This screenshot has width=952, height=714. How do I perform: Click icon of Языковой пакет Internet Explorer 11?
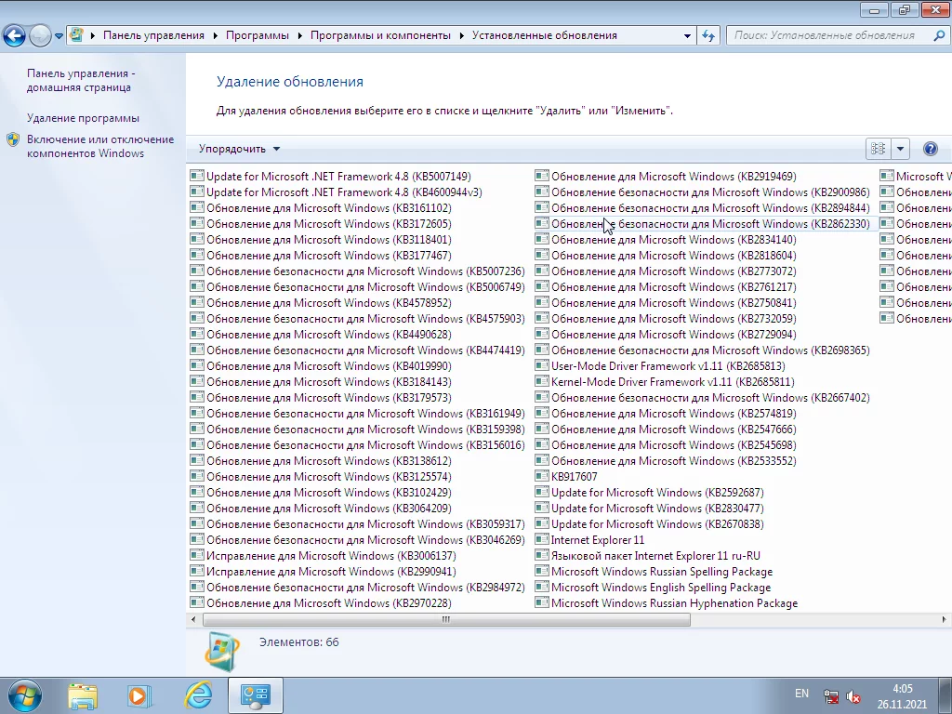[x=542, y=555]
